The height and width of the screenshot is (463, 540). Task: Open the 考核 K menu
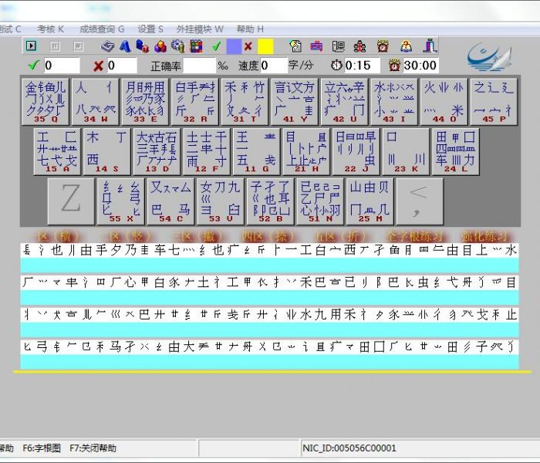(x=51, y=29)
